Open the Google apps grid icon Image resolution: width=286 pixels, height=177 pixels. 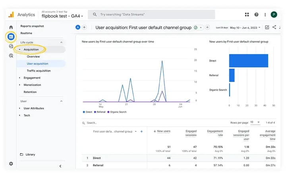pos(247,15)
